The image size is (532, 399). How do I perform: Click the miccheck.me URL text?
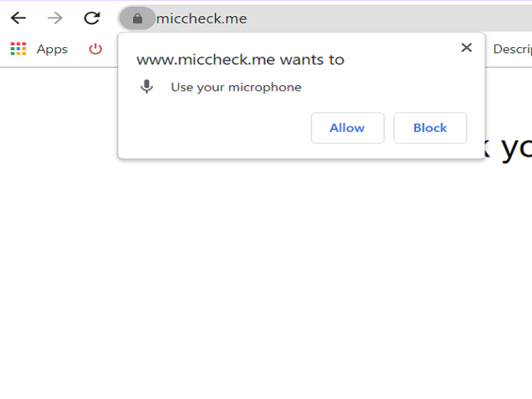click(x=202, y=19)
